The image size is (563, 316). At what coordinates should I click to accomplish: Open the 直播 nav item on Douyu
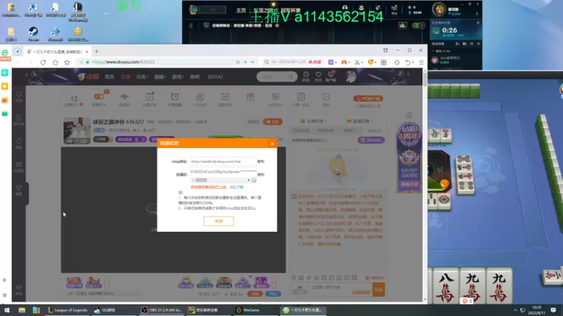pyautogui.click(x=125, y=77)
